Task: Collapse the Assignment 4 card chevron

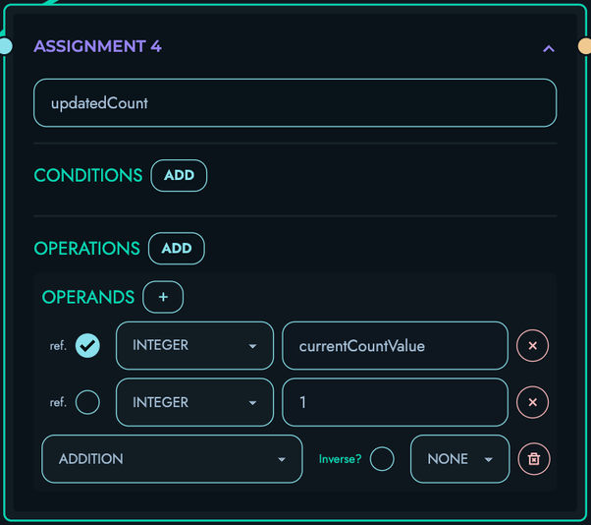Action: pos(549,49)
